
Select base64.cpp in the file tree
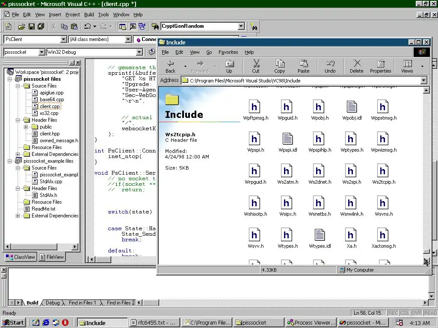point(52,100)
